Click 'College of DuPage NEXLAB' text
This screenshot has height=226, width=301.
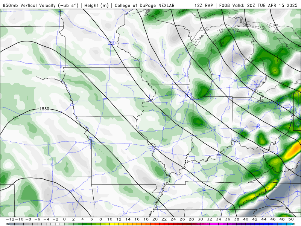[144, 5]
